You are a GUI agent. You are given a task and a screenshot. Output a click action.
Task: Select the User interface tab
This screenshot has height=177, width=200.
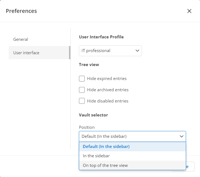[26, 53]
